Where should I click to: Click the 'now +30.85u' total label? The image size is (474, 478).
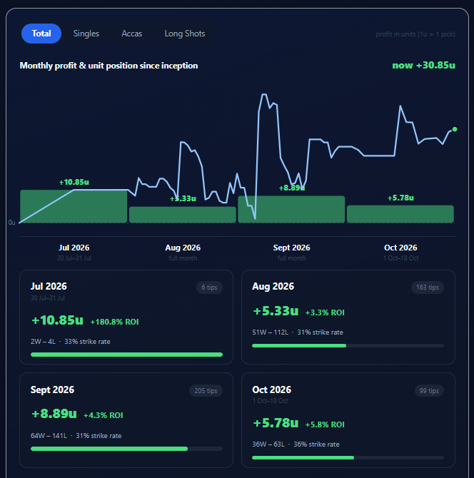coord(423,65)
